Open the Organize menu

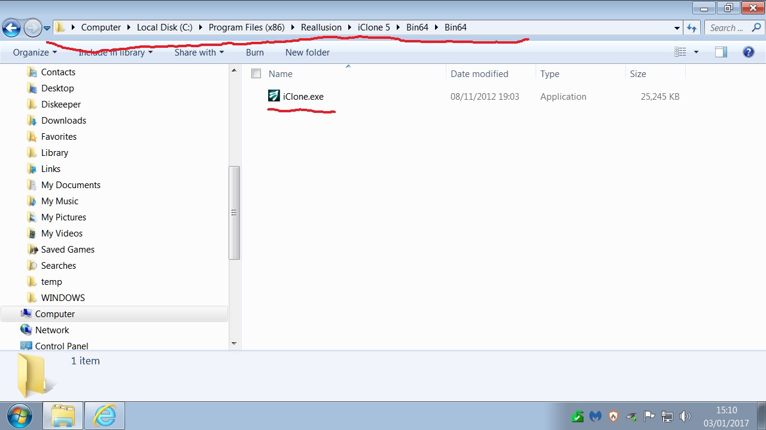pyautogui.click(x=35, y=53)
